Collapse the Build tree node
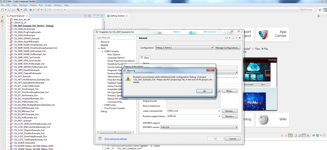 99,48
